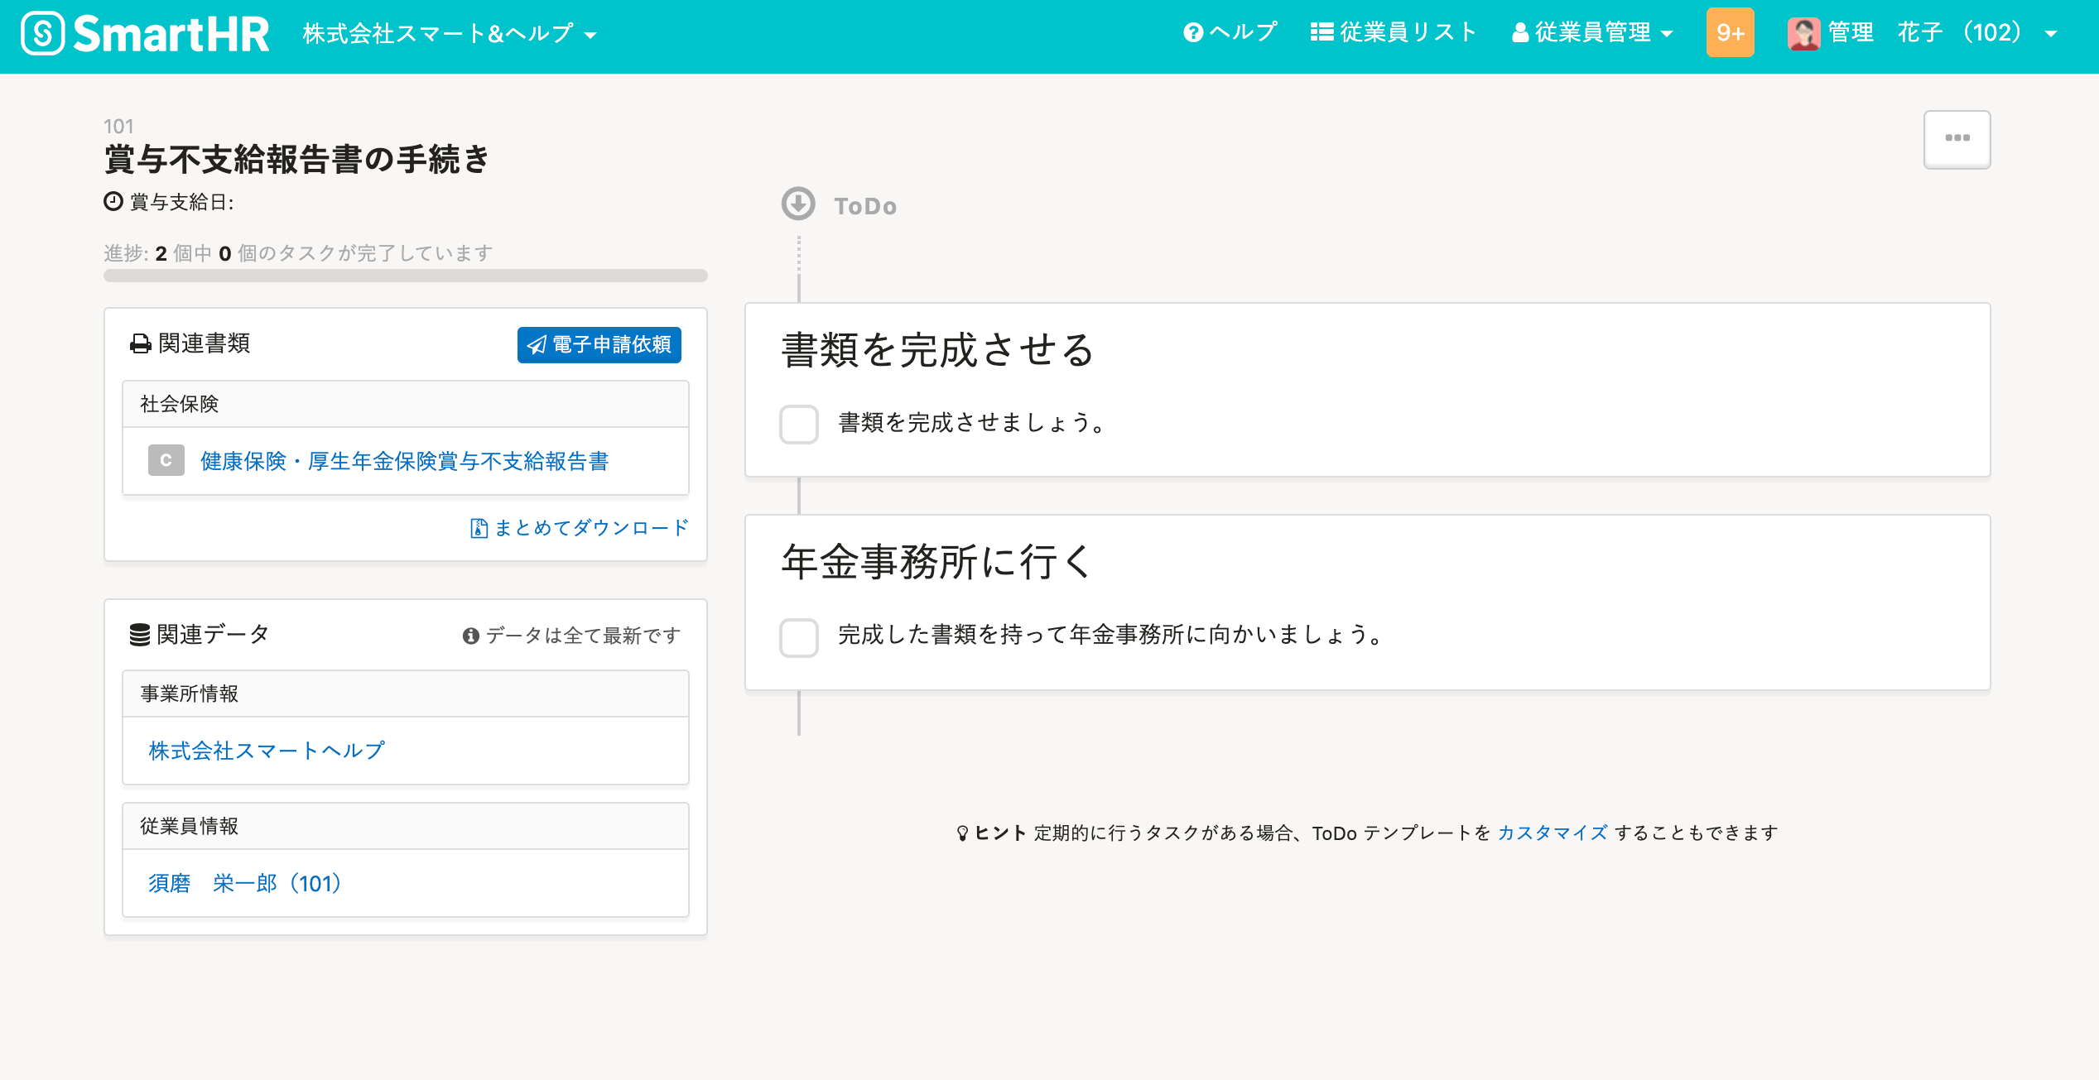Open the 9+ notifications badge
The width and height of the screenshot is (2099, 1080).
click(1730, 32)
